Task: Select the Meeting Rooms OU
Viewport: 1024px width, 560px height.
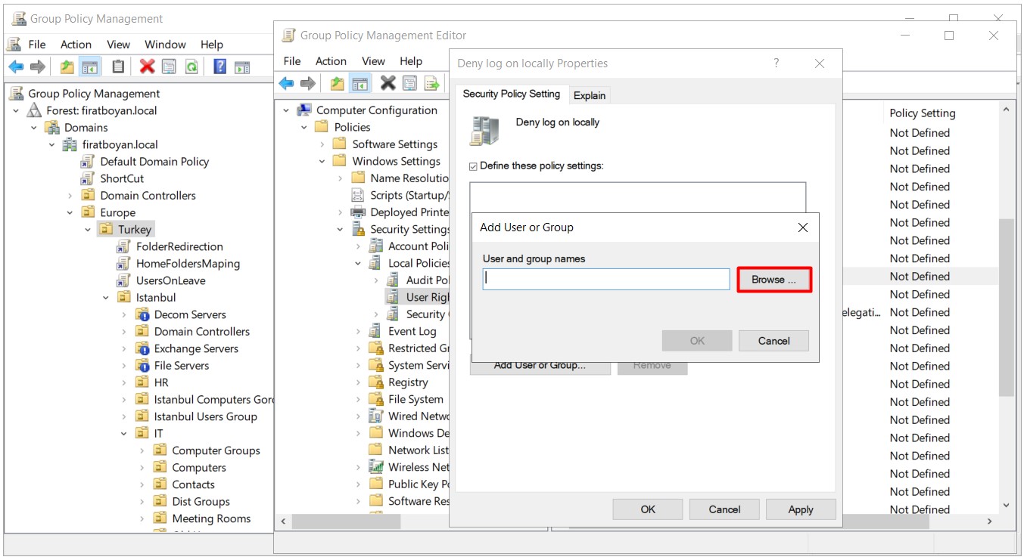Action: (211, 518)
